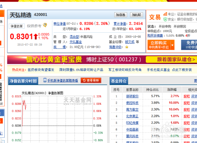Open the 购买手续费 link

155,35
